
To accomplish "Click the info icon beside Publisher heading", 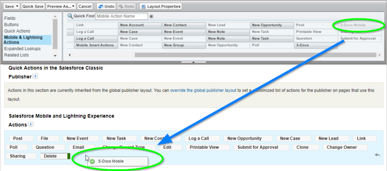I will (x=35, y=76).
